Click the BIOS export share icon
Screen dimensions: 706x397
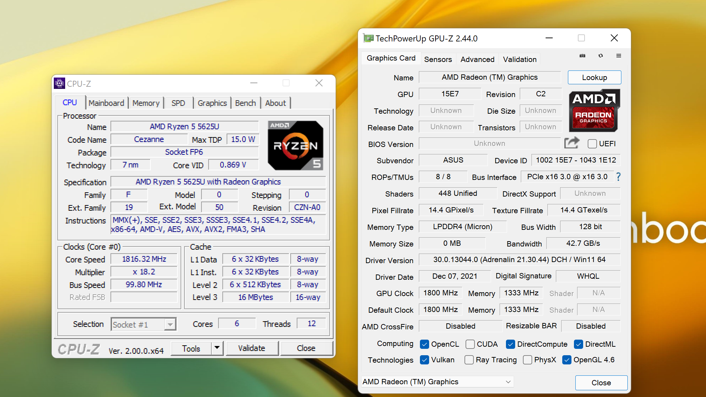pos(572,143)
